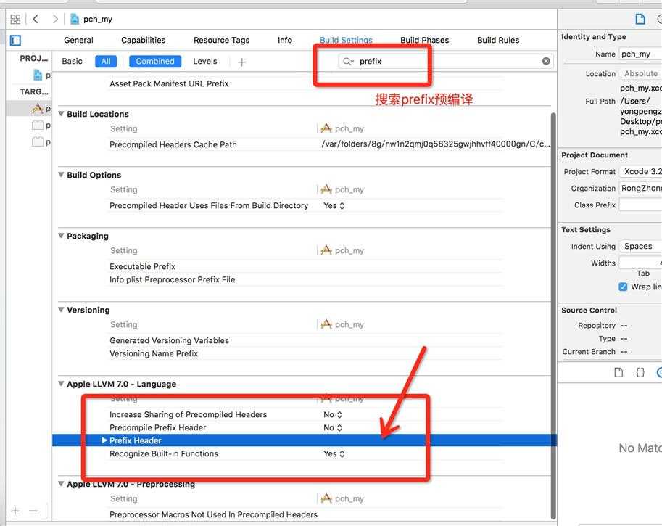Switch to the General tab

tap(78, 40)
